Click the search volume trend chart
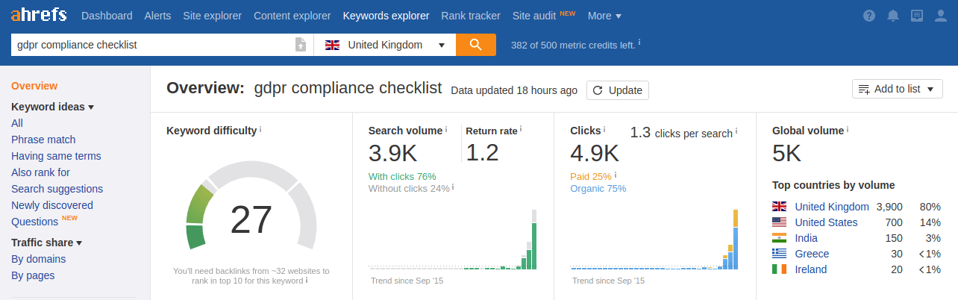 [453, 240]
